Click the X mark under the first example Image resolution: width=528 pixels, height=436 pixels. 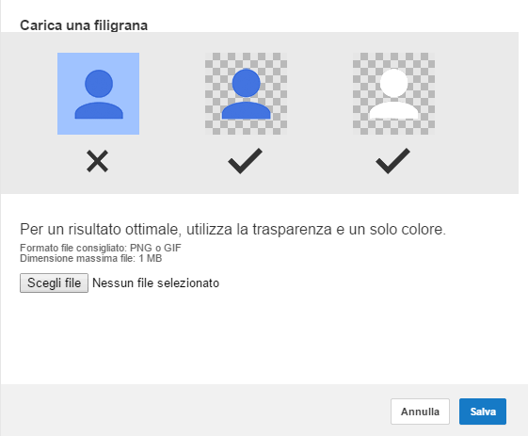pyautogui.click(x=97, y=161)
